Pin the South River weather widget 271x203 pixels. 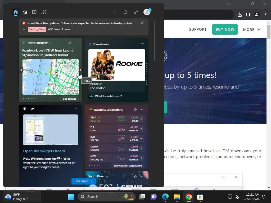[x=135, y=176]
